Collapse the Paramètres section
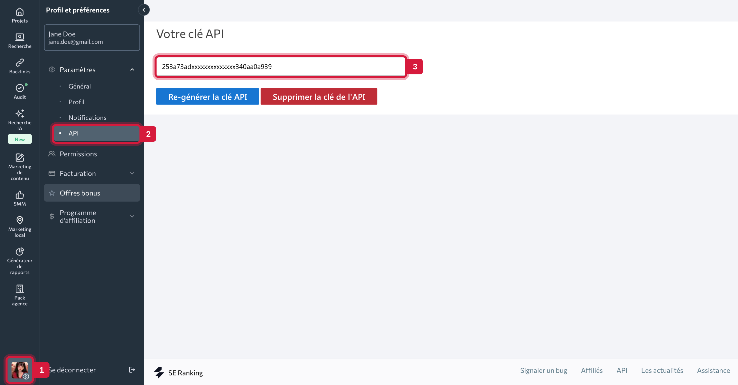 132,70
